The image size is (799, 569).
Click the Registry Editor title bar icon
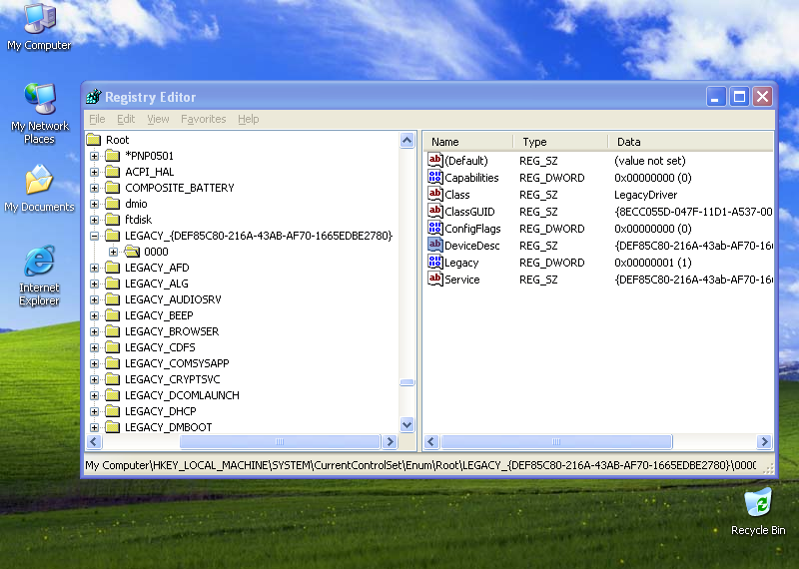click(93, 96)
